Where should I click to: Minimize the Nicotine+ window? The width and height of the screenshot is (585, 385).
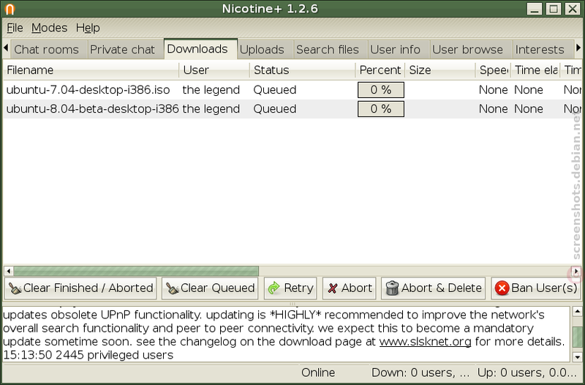[535, 9]
